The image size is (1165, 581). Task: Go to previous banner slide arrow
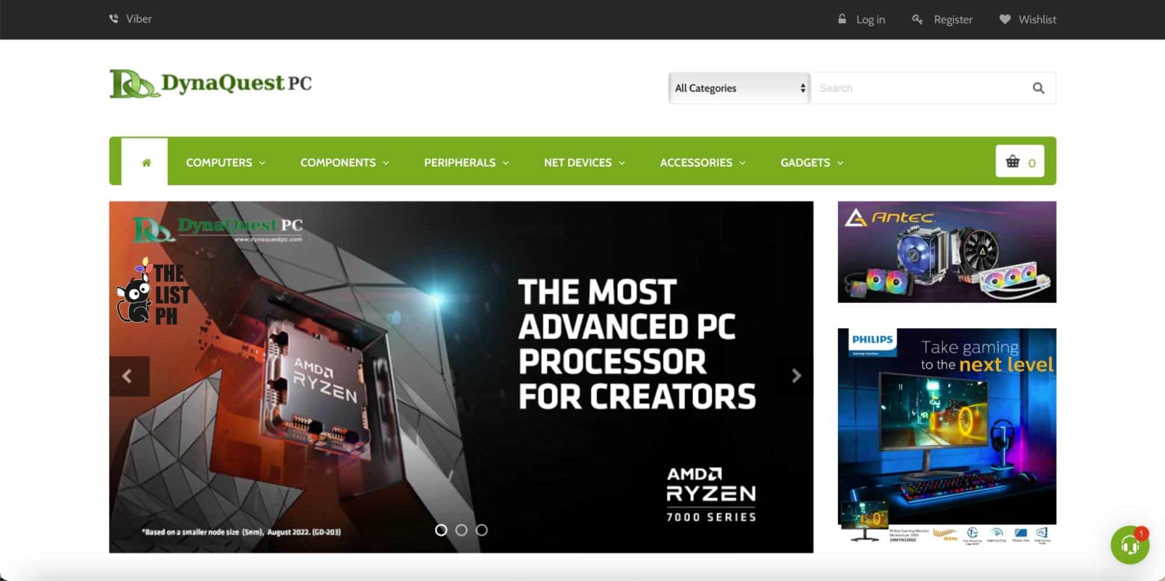coord(129,376)
